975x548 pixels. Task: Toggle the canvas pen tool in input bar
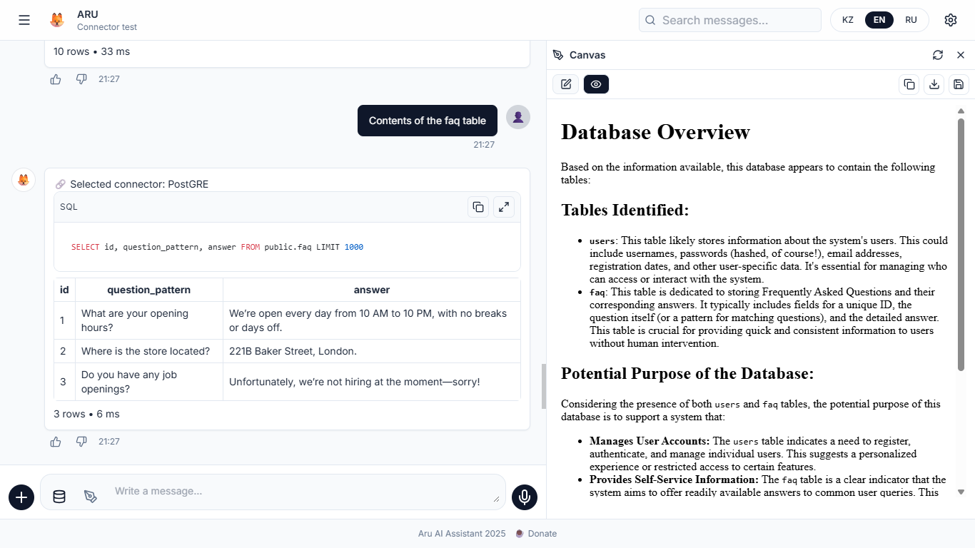[x=91, y=497]
